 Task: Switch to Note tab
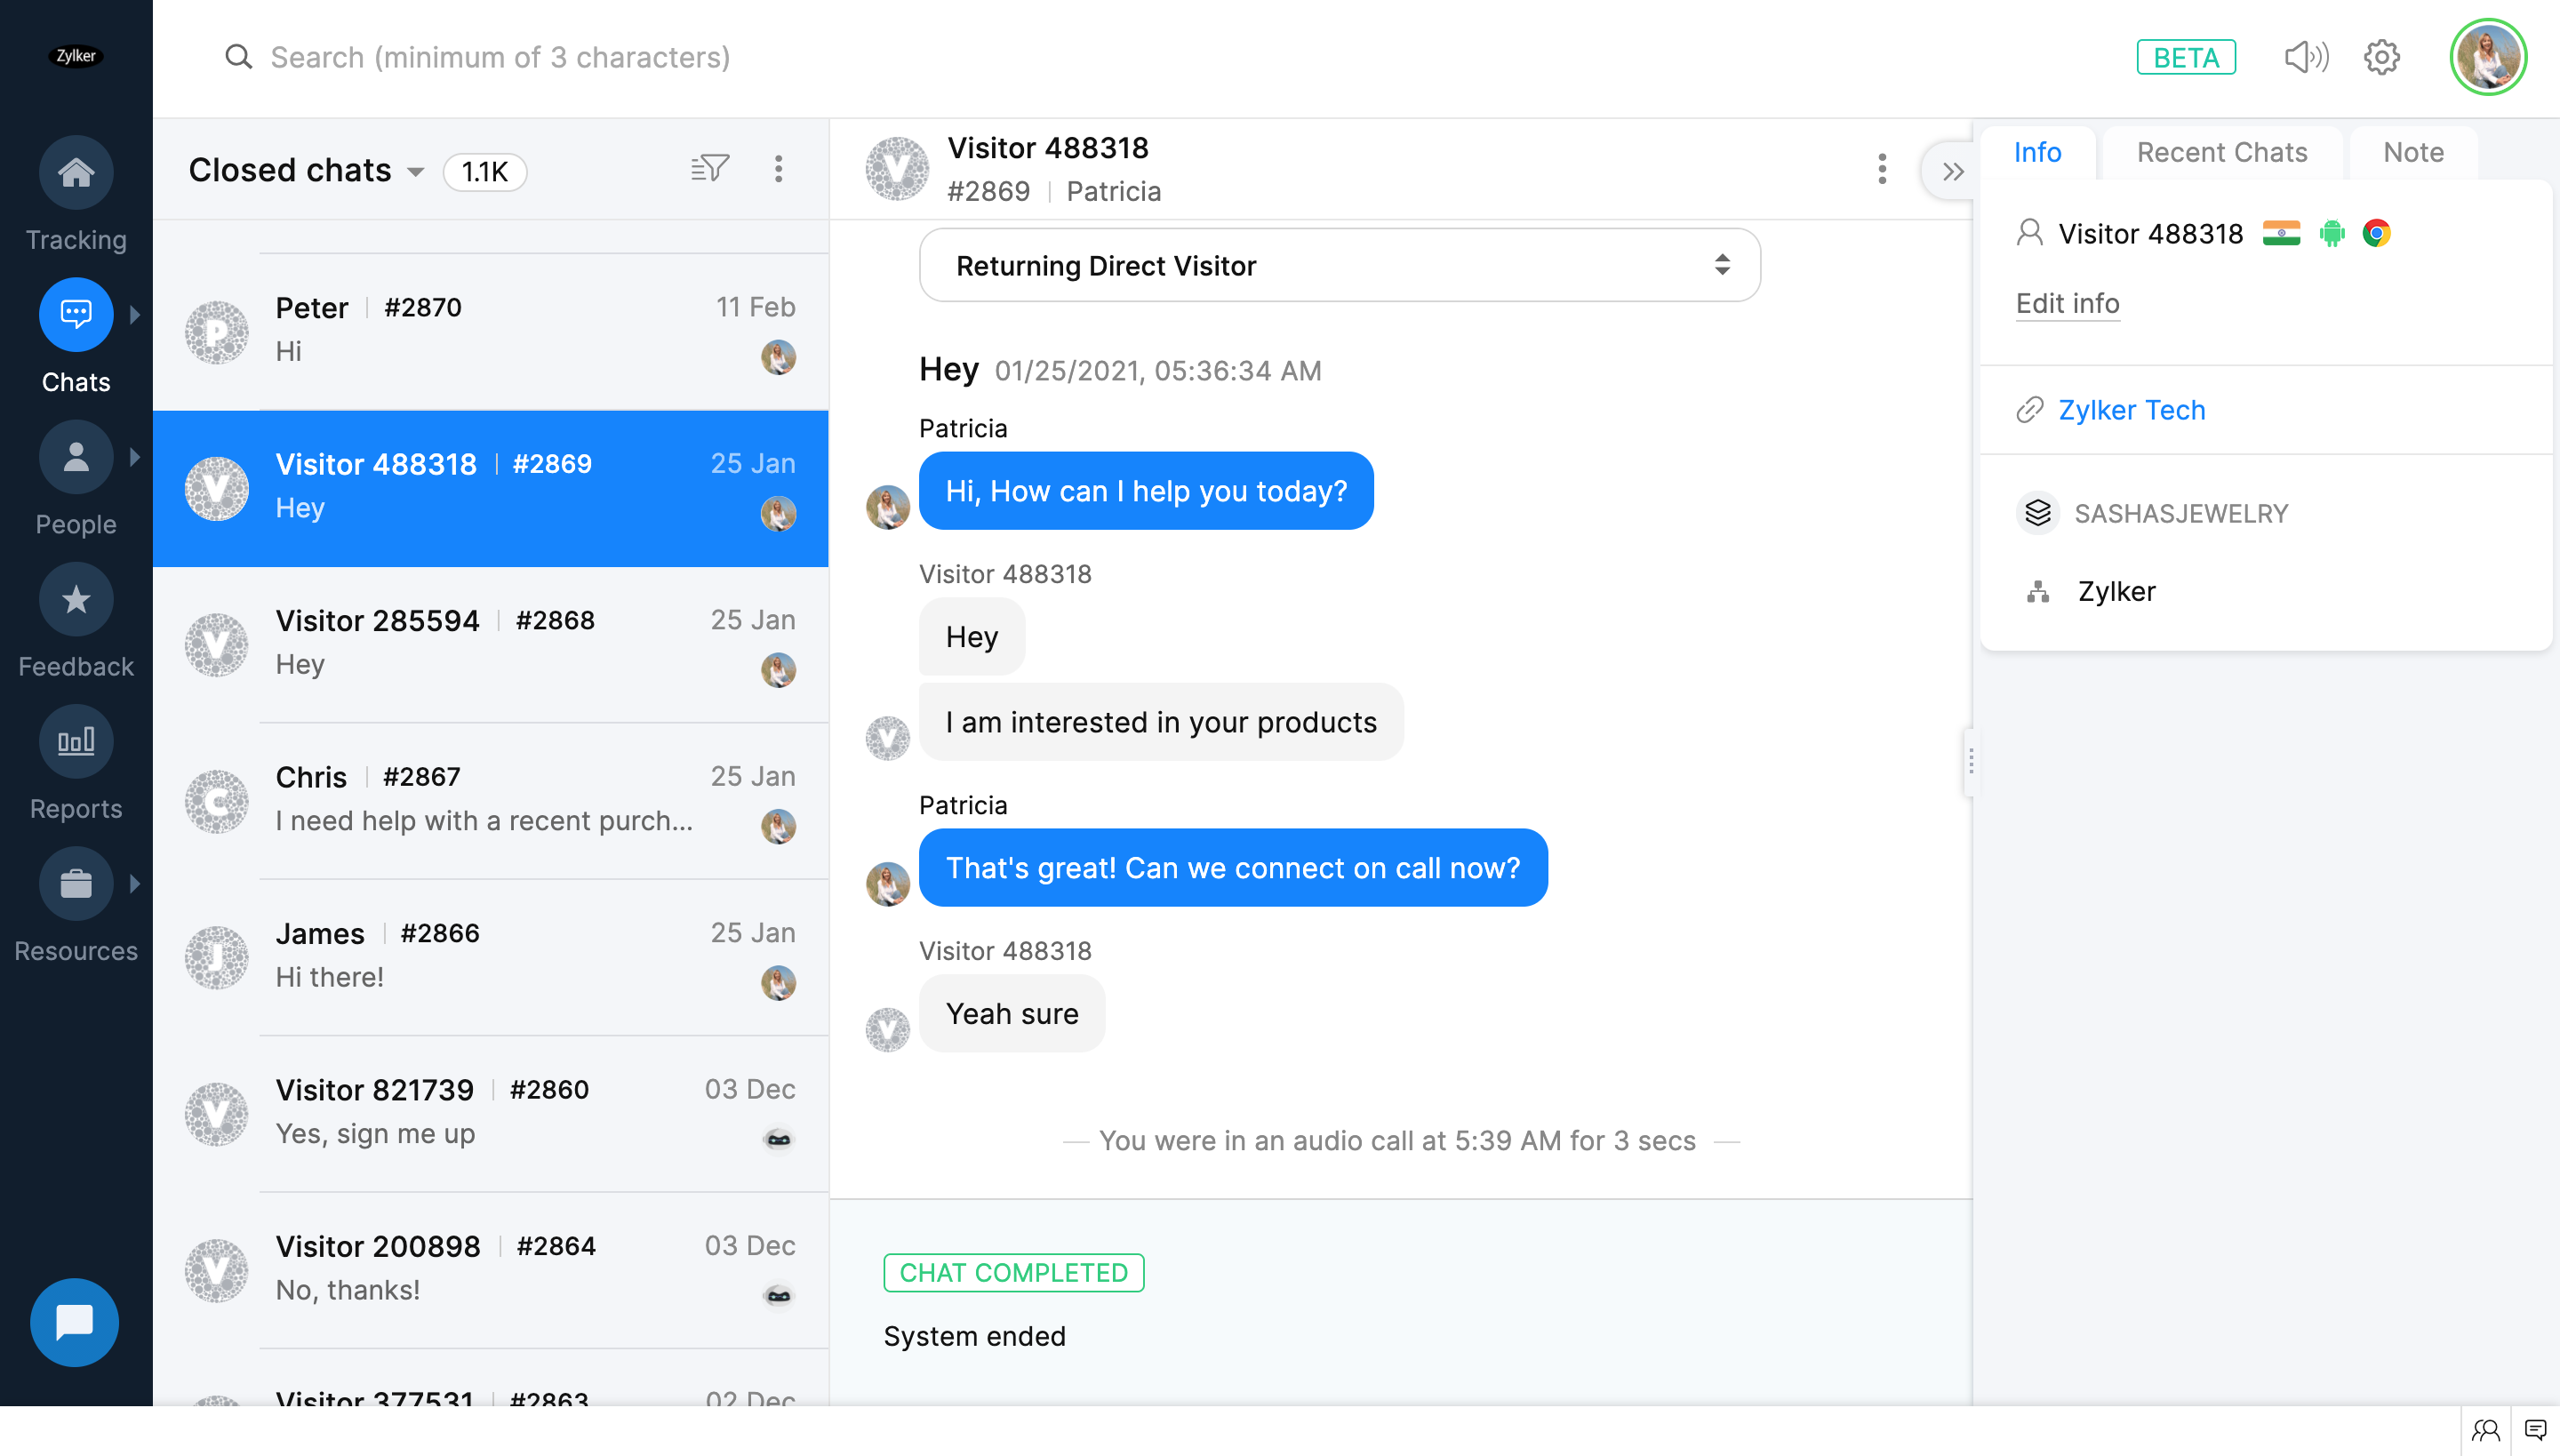click(x=2412, y=152)
